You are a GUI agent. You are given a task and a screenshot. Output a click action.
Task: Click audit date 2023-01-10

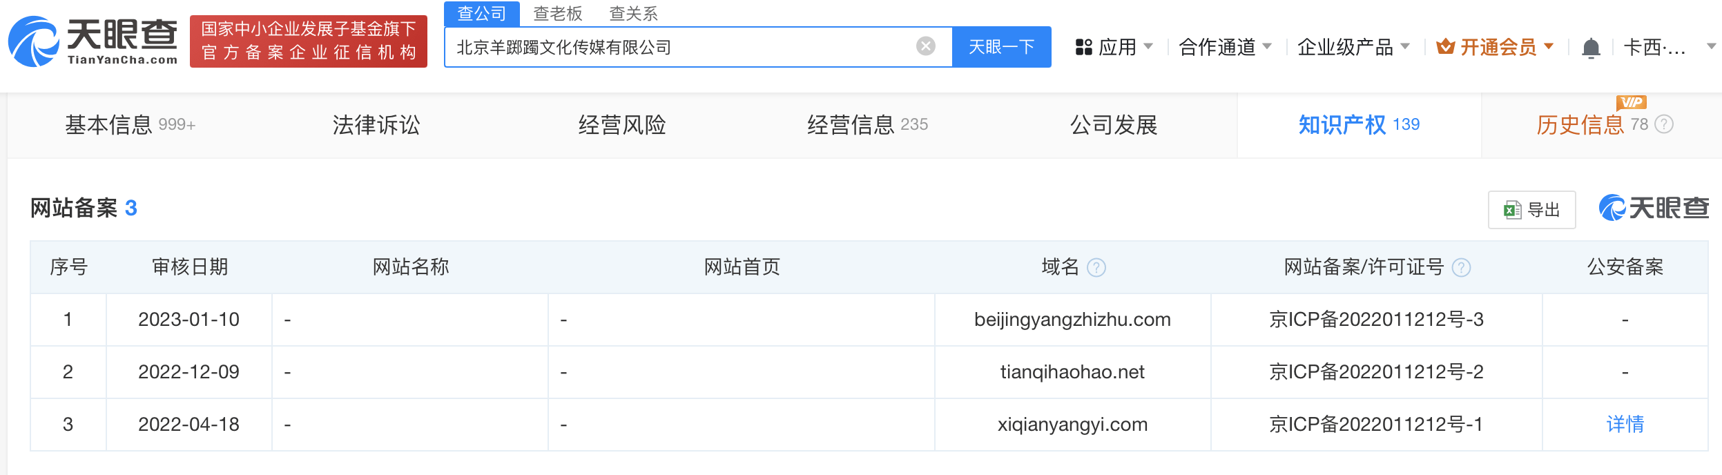click(x=188, y=320)
